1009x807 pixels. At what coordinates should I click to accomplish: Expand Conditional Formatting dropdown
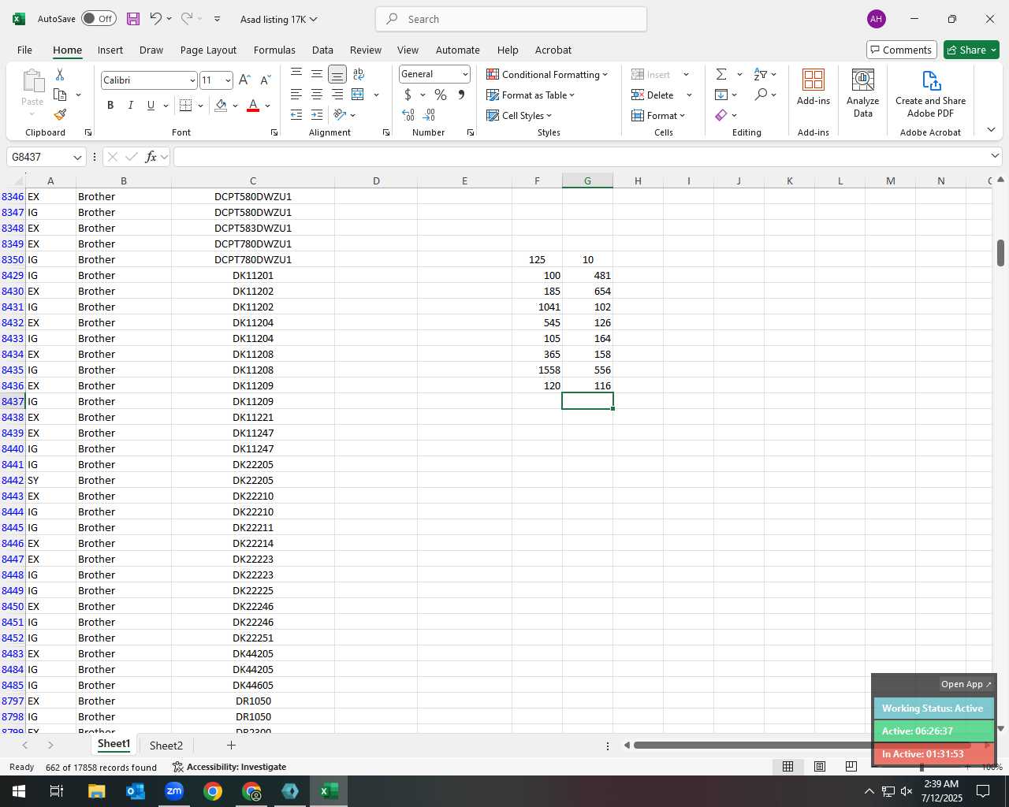click(605, 75)
